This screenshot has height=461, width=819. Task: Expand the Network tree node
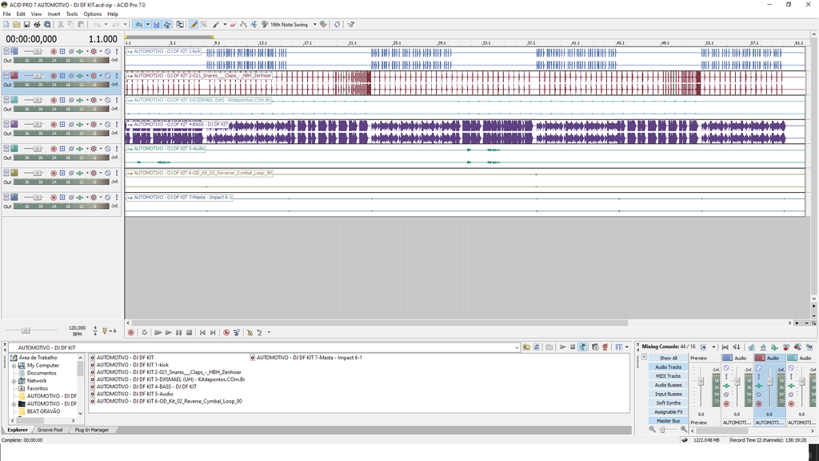click(14, 381)
